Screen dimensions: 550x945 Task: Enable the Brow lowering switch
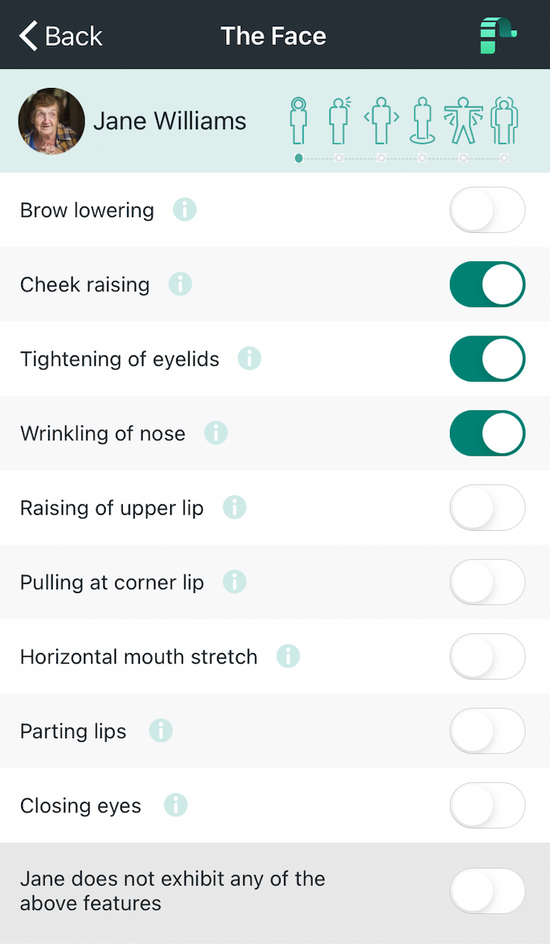(487, 210)
